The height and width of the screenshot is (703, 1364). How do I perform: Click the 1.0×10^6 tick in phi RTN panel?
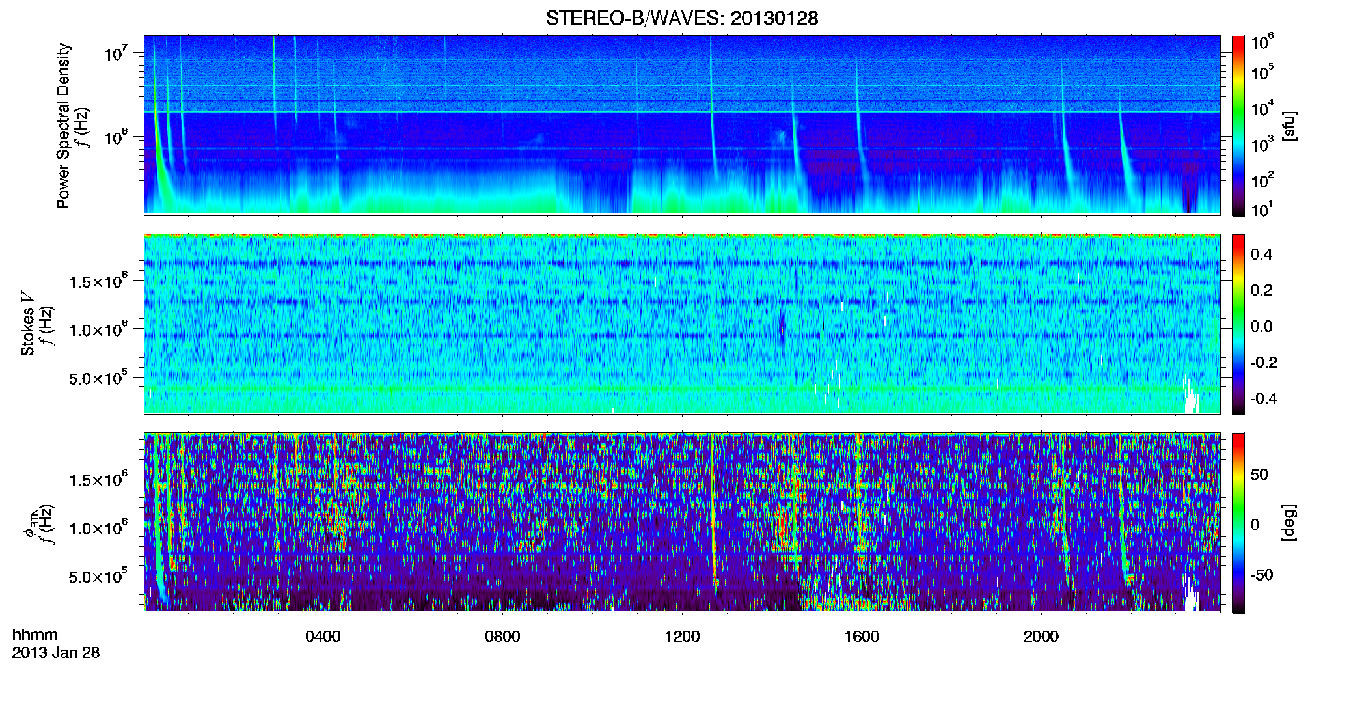tap(99, 528)
